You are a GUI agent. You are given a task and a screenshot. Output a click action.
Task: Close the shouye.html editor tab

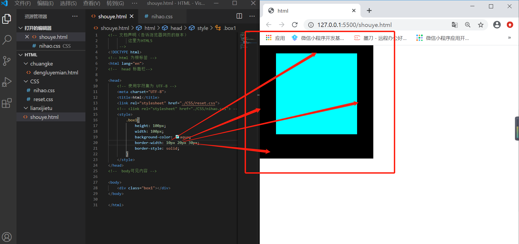[x=132, y=16]
